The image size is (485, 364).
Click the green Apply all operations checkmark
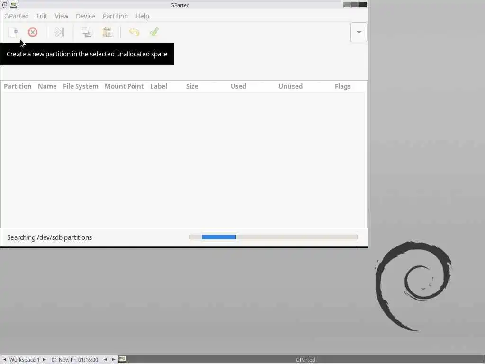154,32
